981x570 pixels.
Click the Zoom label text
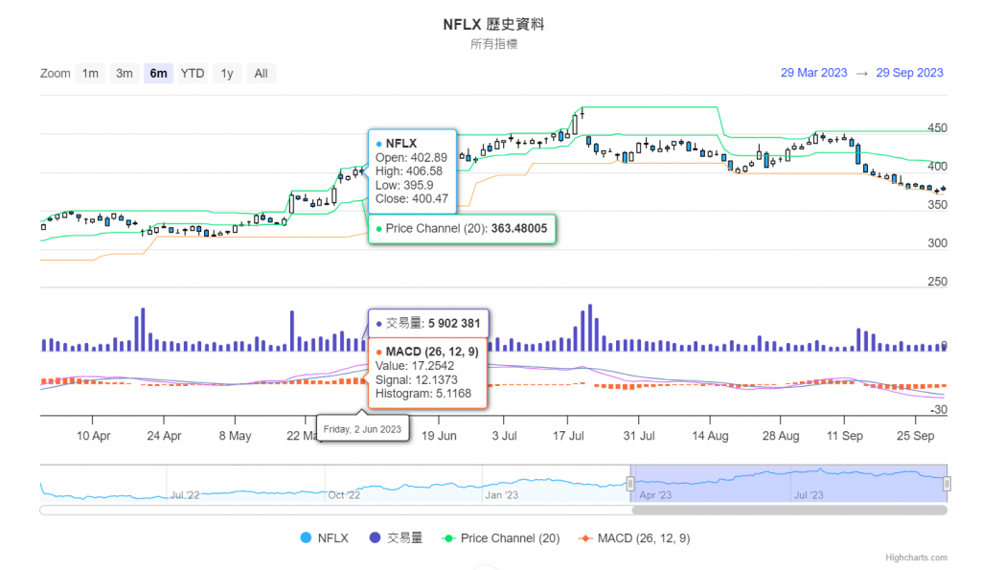pos(55,73)
